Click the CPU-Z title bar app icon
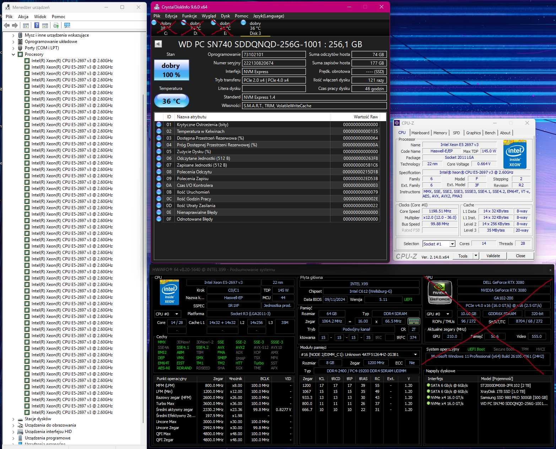The height and width of the screenshot is (449, 556). pyautogui.click(x=397, y=123)
